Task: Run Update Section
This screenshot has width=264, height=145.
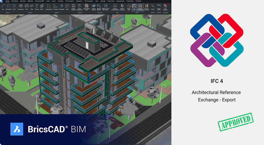Action: point(99,7)
